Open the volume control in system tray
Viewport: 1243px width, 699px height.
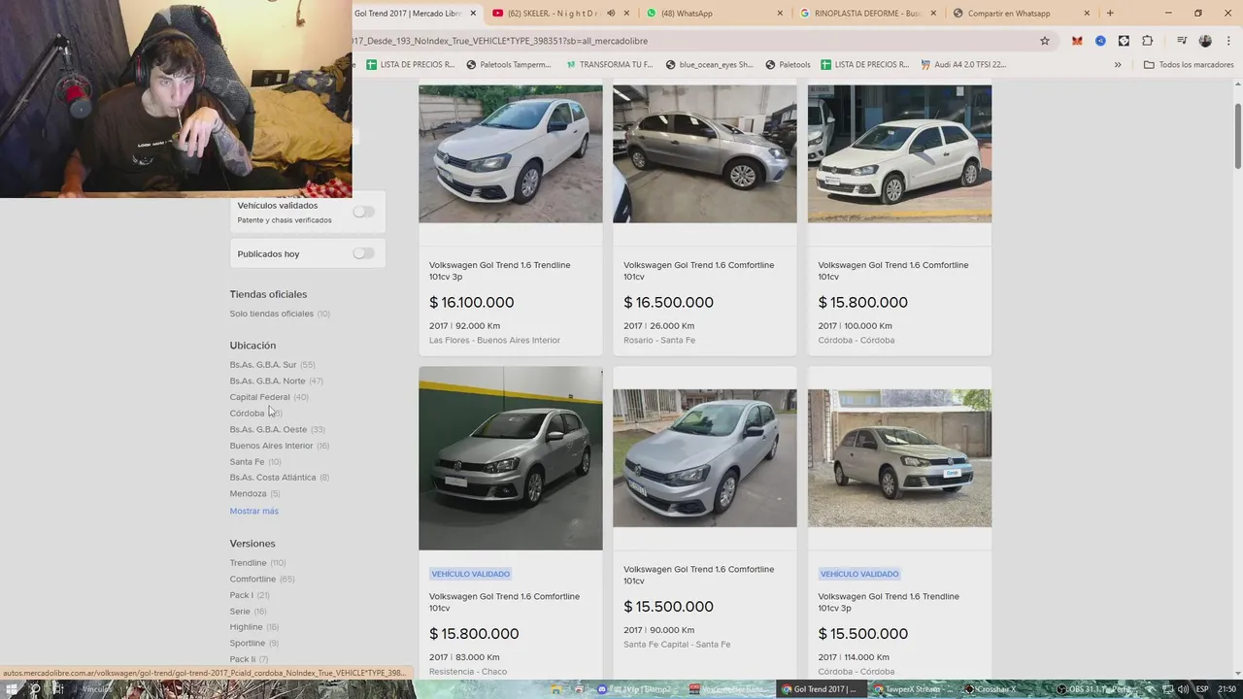point(1183,689)
